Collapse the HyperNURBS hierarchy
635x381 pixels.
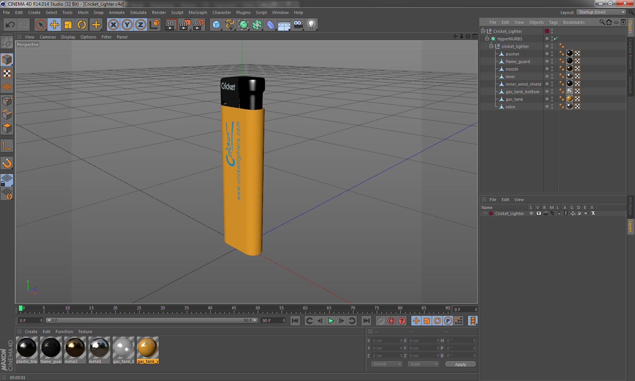(487, 38)
